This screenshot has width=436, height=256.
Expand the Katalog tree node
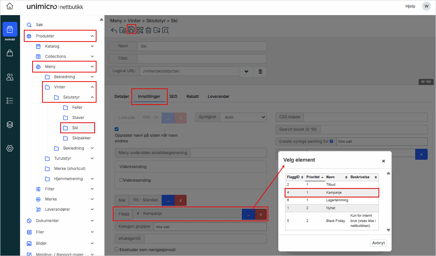pyautogui.click(x=92, y=46)
